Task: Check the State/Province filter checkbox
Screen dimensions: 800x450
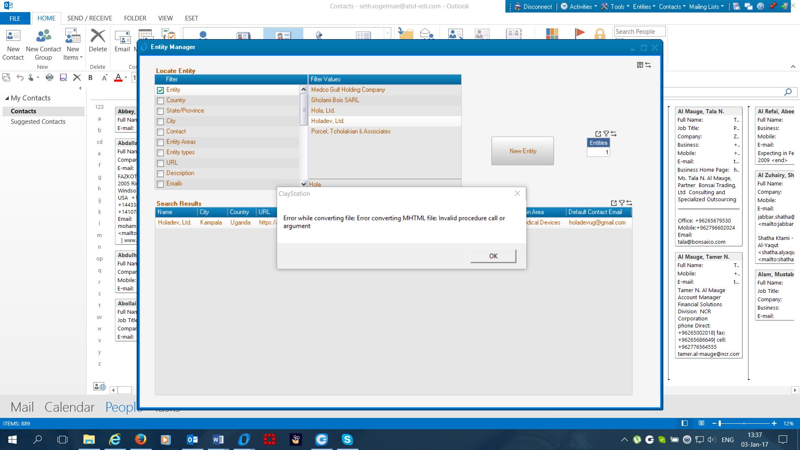Action: point(160,111)
